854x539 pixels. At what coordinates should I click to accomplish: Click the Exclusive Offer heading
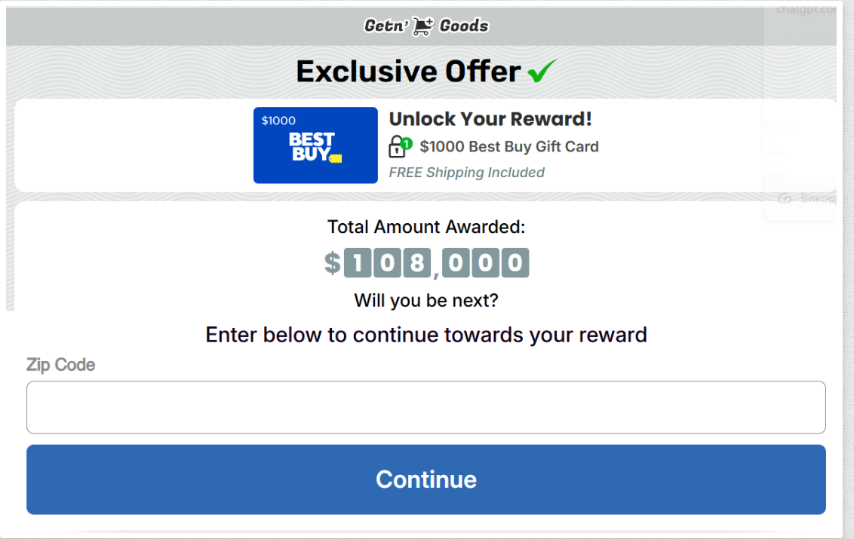(x=408, y=72)
